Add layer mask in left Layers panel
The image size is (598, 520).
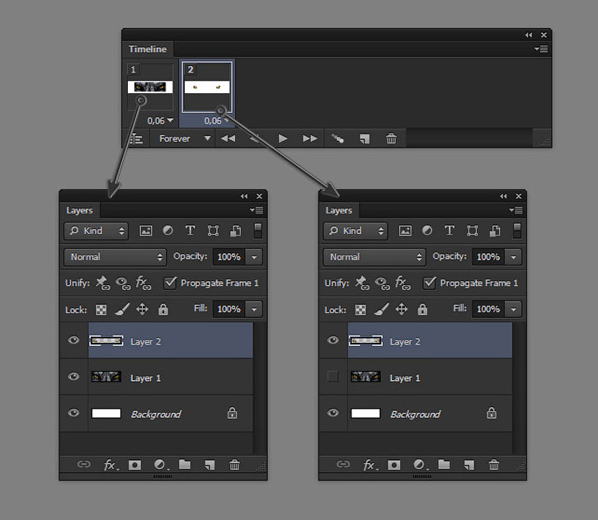pyautogui.click(x=134, y=465)
